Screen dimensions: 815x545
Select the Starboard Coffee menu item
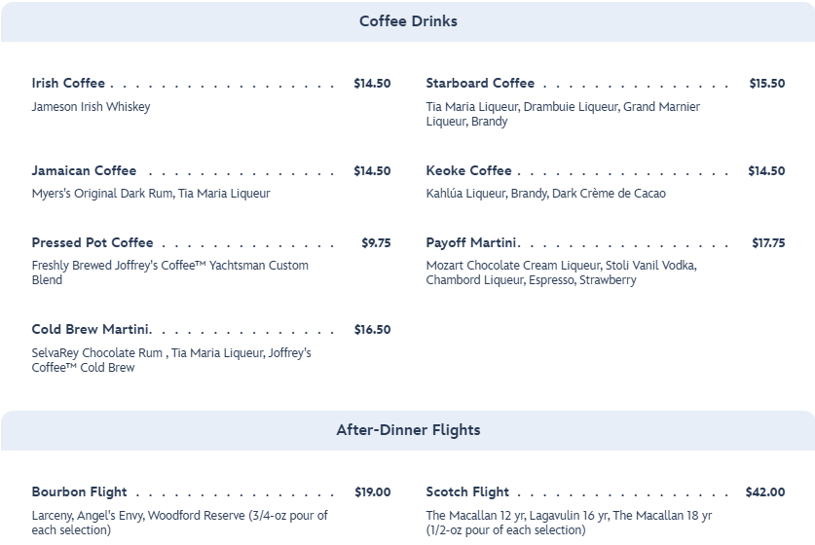480,84
